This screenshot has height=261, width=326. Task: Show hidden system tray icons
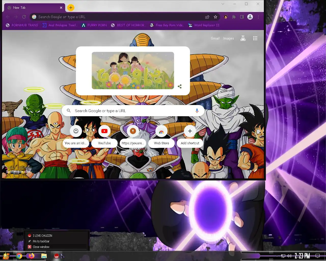click(x=277, y=256)
